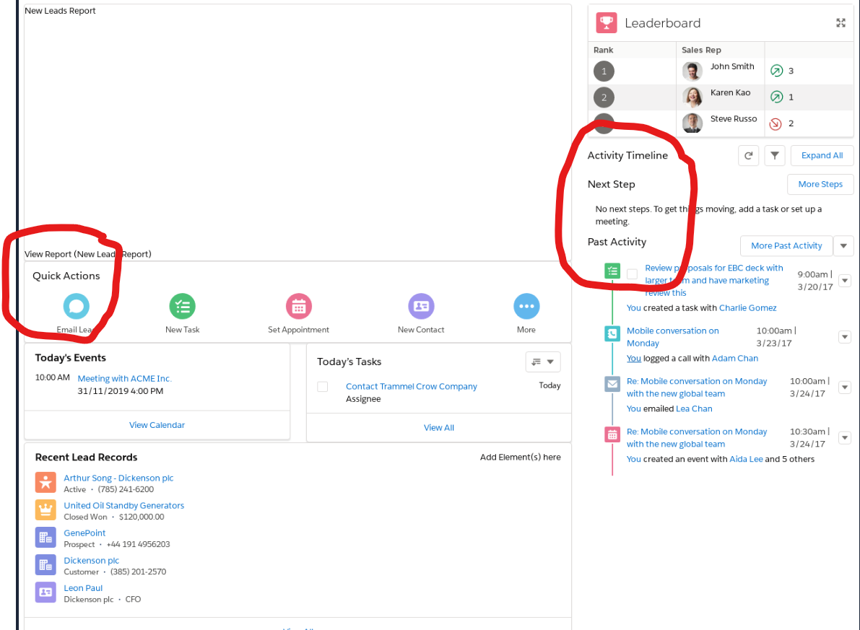Open the 10:30am event item dropdown

(845, 437)
